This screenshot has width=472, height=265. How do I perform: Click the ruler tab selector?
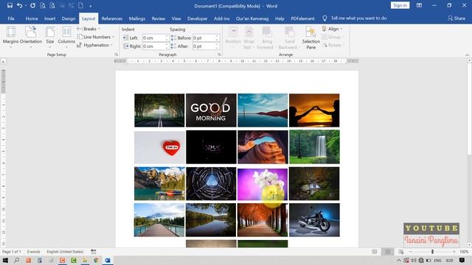point(3,61)
